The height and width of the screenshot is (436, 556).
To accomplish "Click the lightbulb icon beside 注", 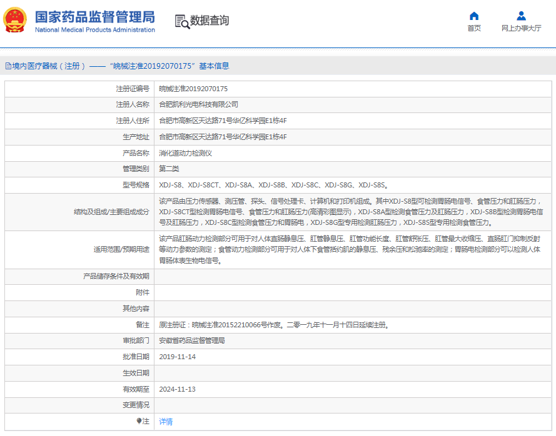I will click(139, 421).
